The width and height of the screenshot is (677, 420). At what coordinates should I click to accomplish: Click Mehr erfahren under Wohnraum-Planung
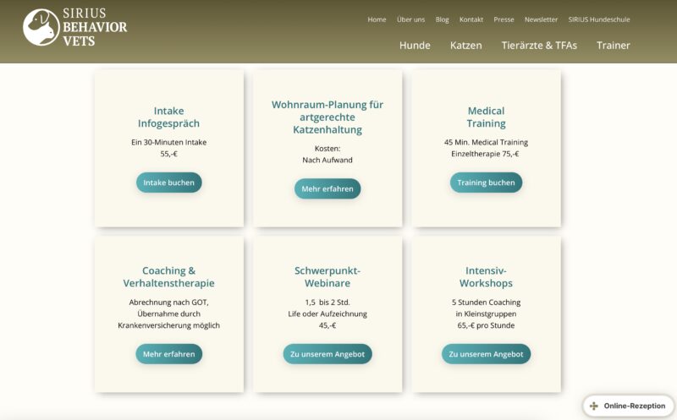tap(327, 188)
